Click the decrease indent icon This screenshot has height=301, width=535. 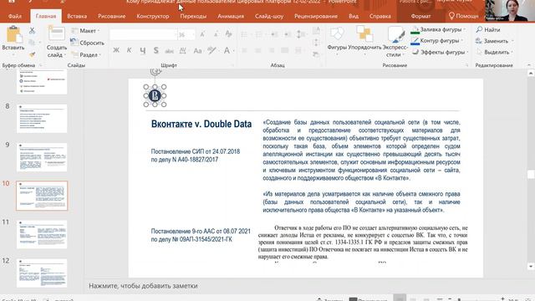(274, 34)
